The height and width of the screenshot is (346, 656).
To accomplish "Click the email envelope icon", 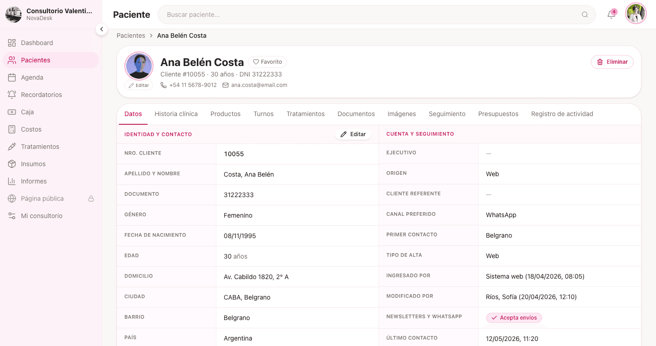I will [x=225, y=85].
